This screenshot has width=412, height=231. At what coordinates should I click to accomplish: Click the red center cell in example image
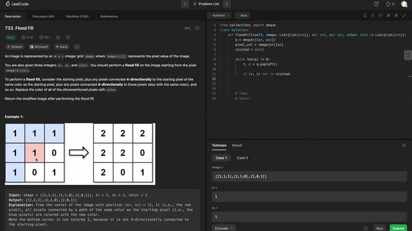pyautogui.click(x=34, y=153)
